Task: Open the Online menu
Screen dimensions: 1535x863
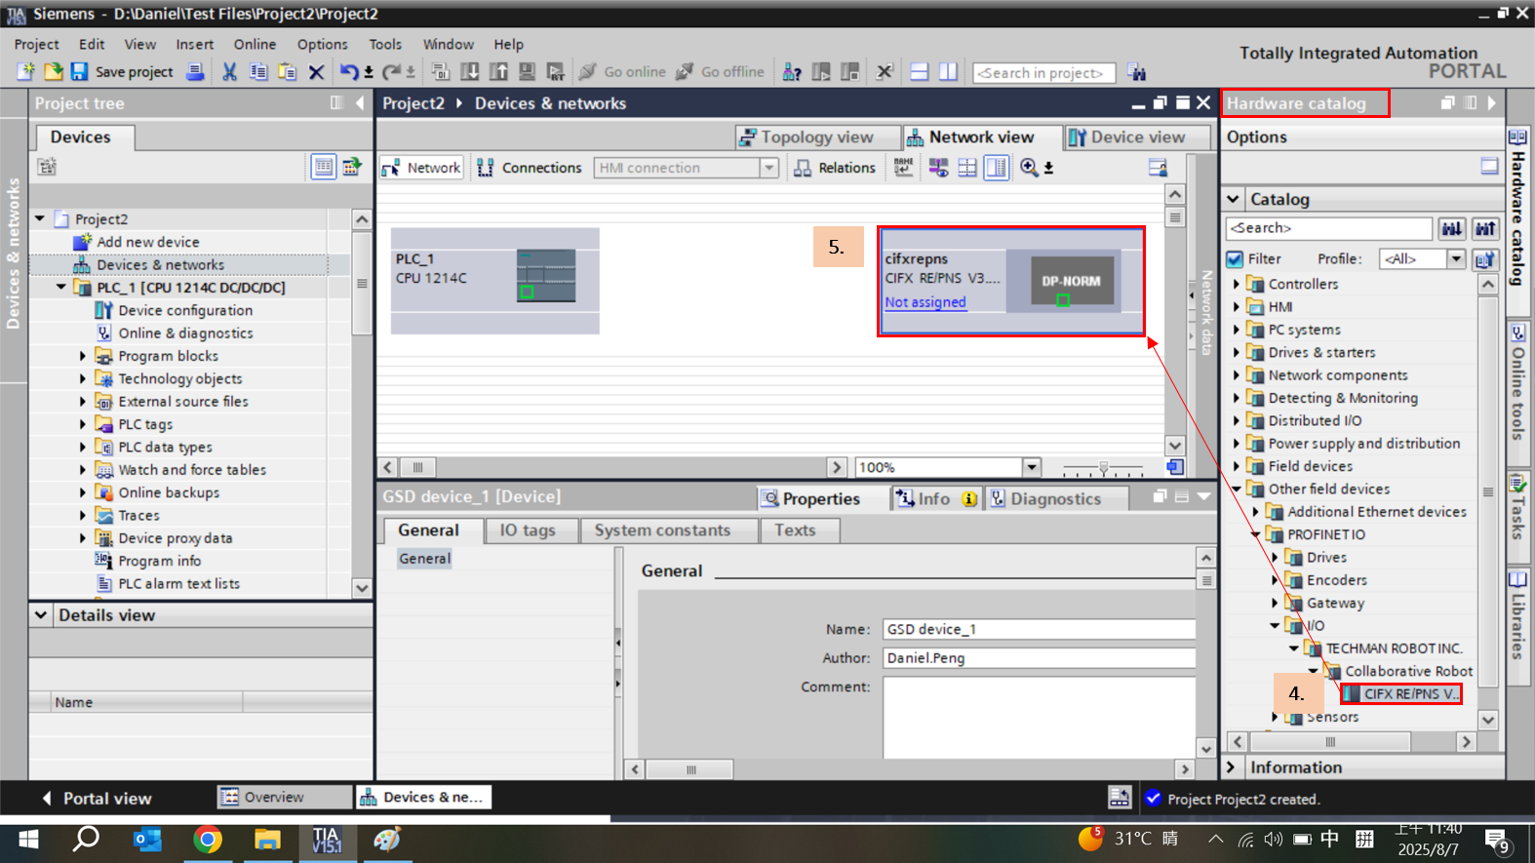Action: [255, 44]
